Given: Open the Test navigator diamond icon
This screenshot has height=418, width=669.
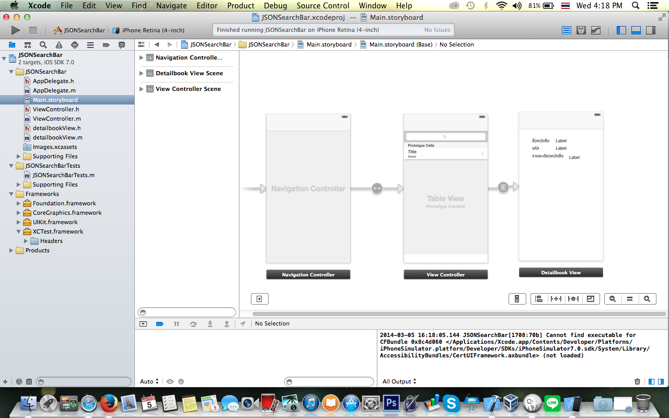Looking at the screenshot, I should [75, 45].
